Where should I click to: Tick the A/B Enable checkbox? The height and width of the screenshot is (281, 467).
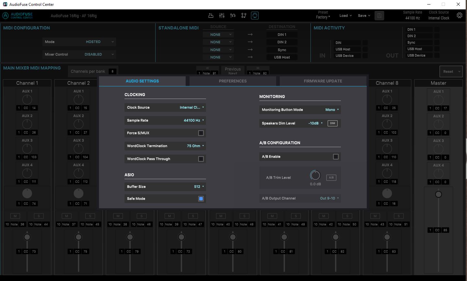pos(336,157)
